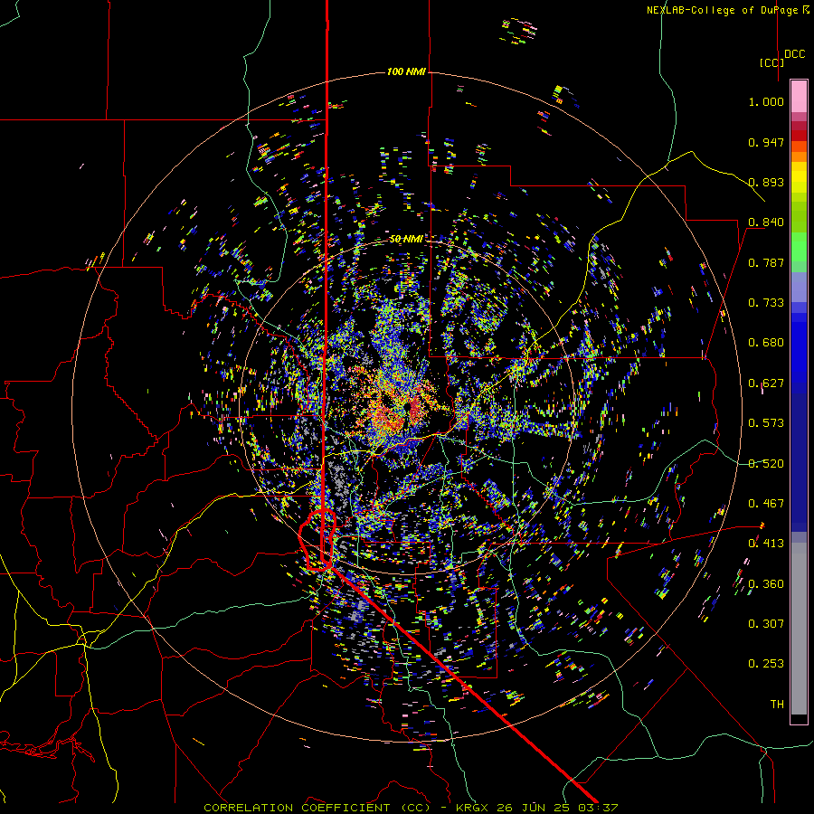Select the 0.627 color bar value
Viewport: 814px width, 814px height.
(766, 383)
